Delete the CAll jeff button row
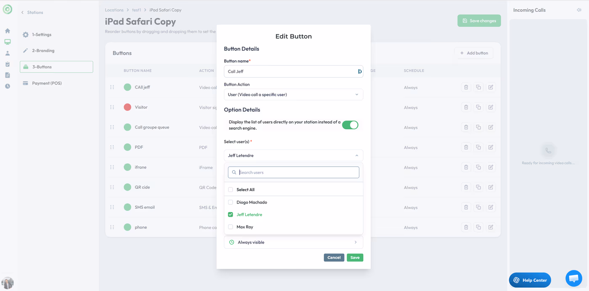This screenshot has width=589, height=291. click(x=466, y=87)
